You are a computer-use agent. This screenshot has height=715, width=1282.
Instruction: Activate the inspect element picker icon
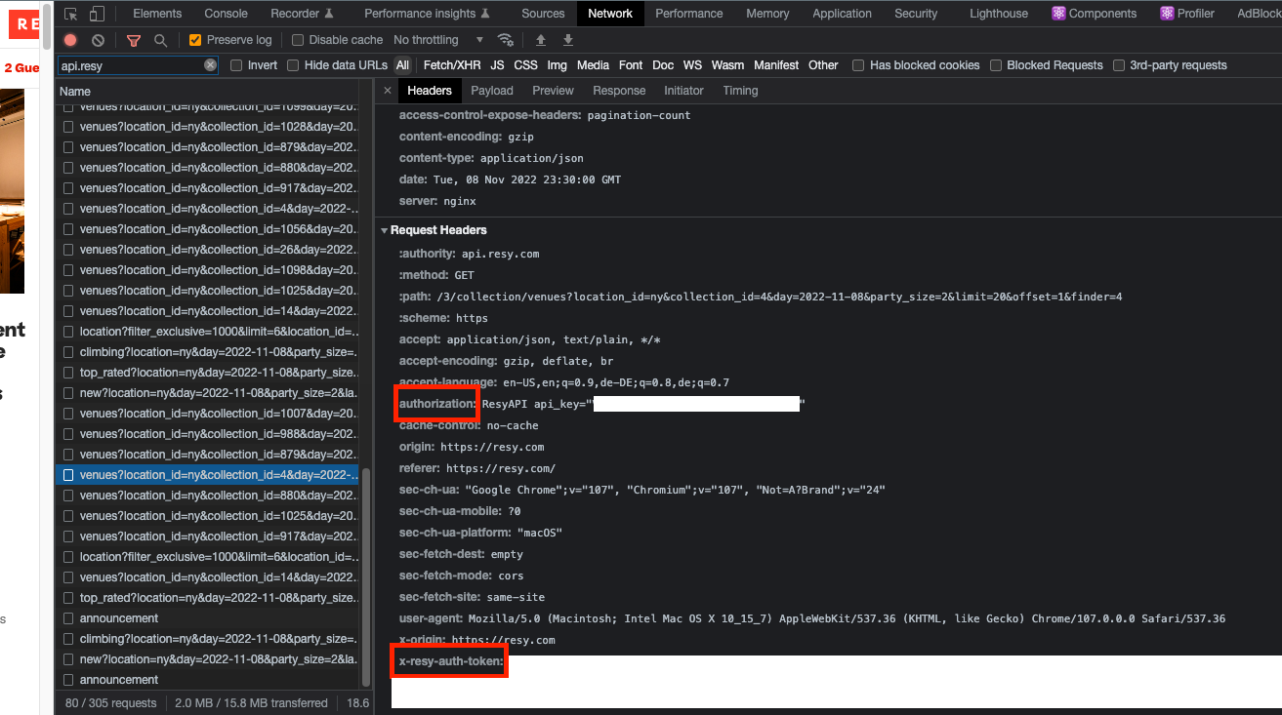tap(70, 14)
